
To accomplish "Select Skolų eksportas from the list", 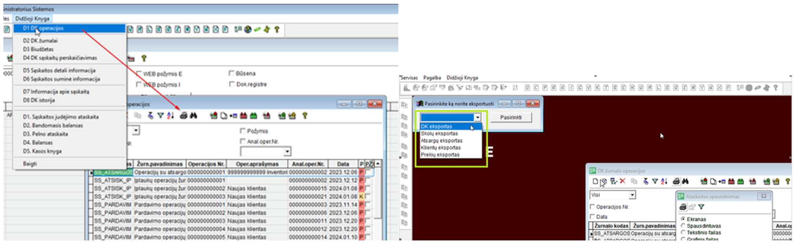I will [x=439, y=133].
